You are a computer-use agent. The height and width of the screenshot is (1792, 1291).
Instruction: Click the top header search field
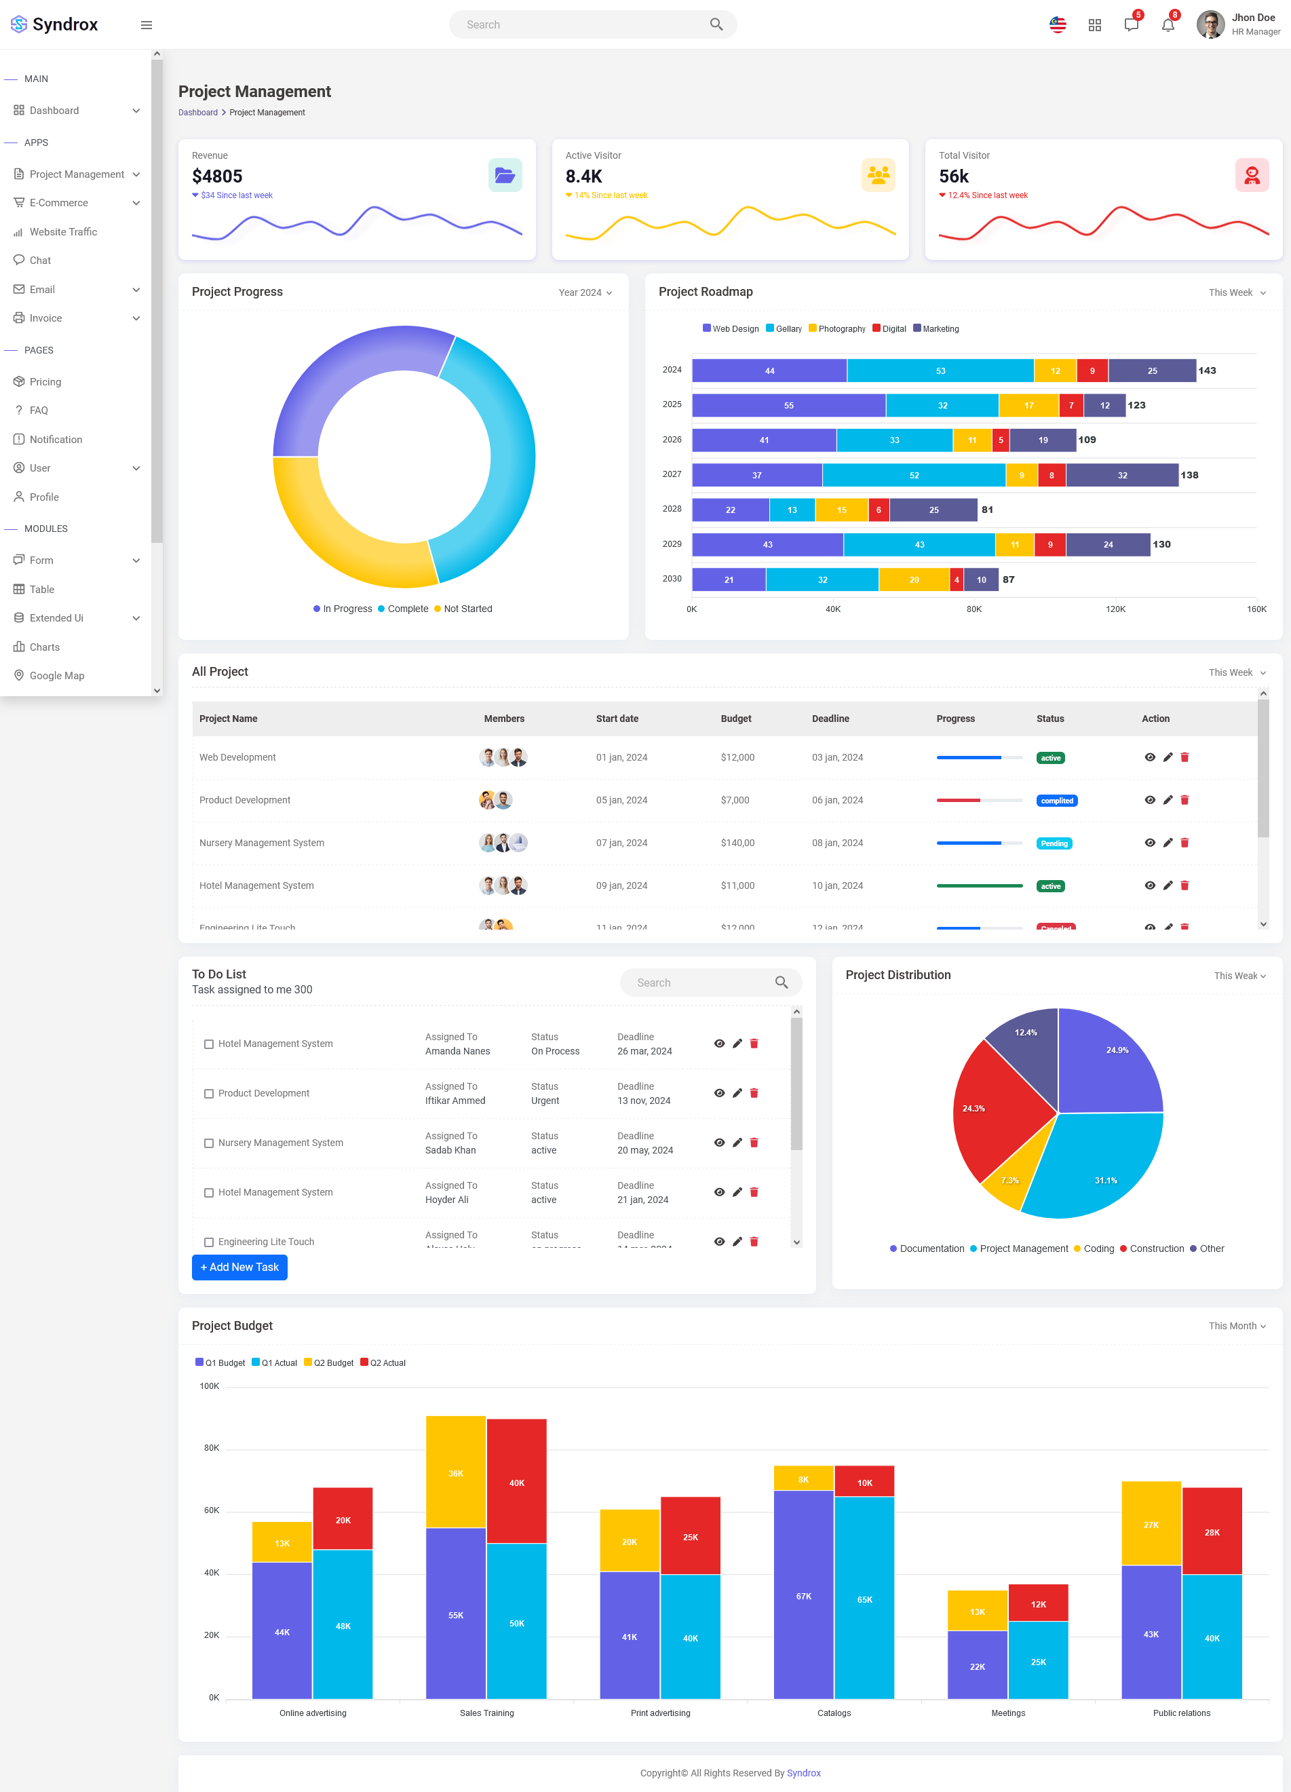(x=592, y=24)
